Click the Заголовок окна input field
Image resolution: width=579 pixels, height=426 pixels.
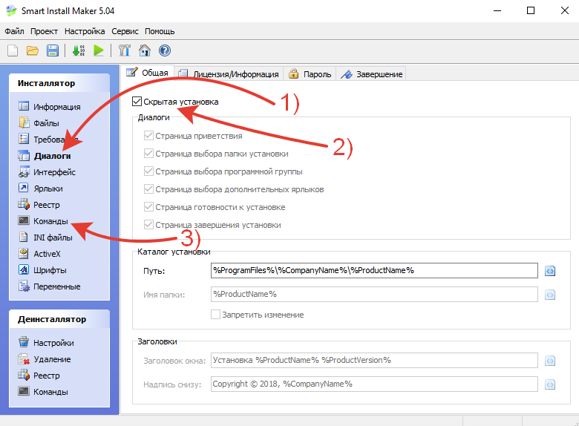pyautogui.click(x=374, y=360)
